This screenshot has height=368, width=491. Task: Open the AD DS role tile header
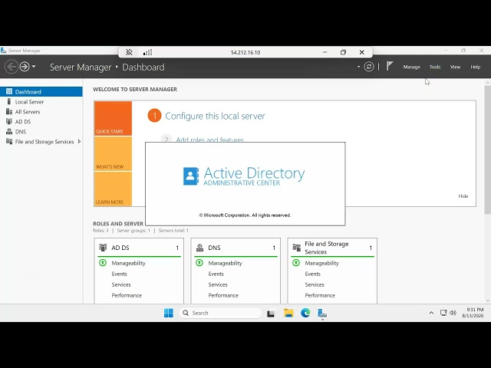click(139, 248)
